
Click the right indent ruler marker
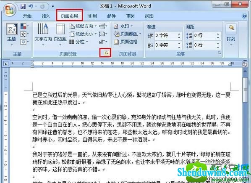pos(230,64)
